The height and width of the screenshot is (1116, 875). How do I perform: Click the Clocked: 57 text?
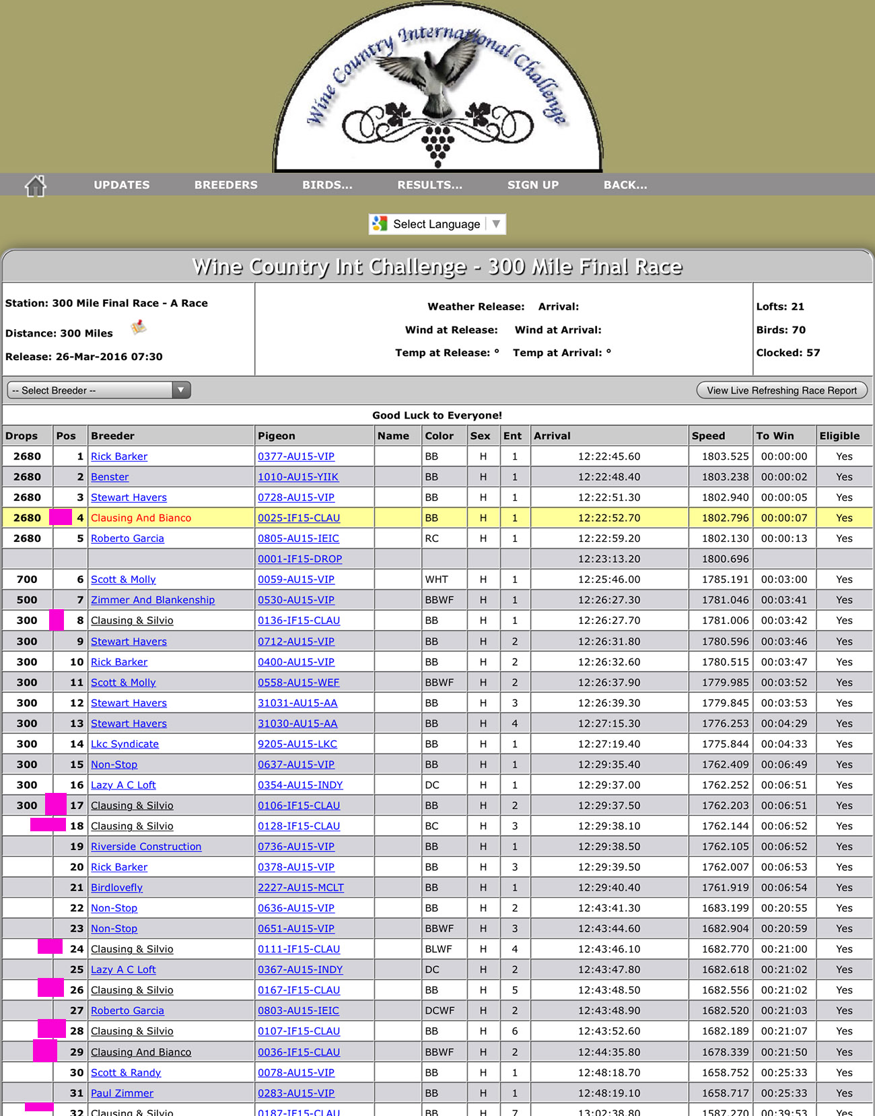click(788, 353)
